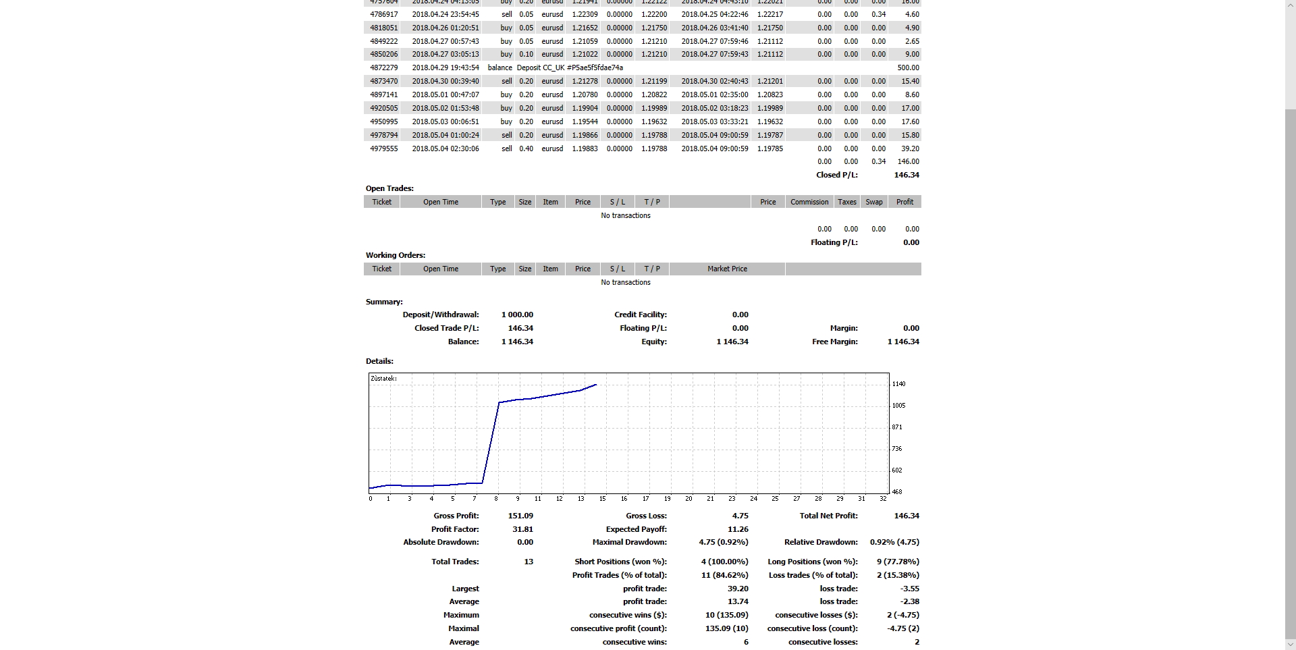
Task: Click the Maximal Drawdown value 4.75 (0.92%)
Action: tap(724, 542)
